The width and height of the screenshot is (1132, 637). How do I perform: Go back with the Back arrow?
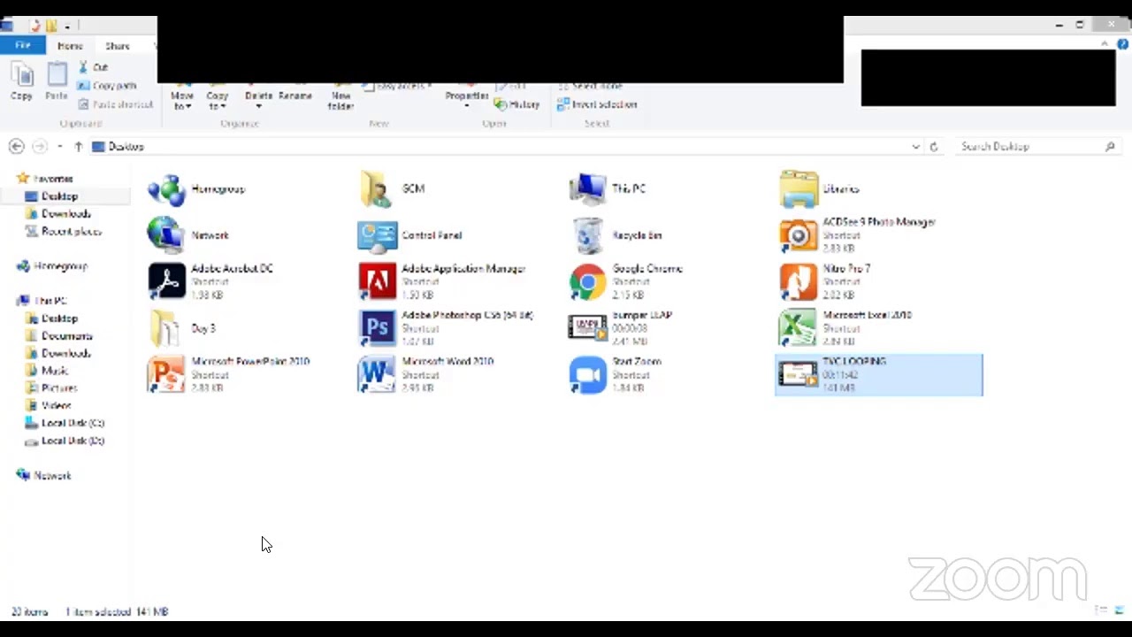16,147
